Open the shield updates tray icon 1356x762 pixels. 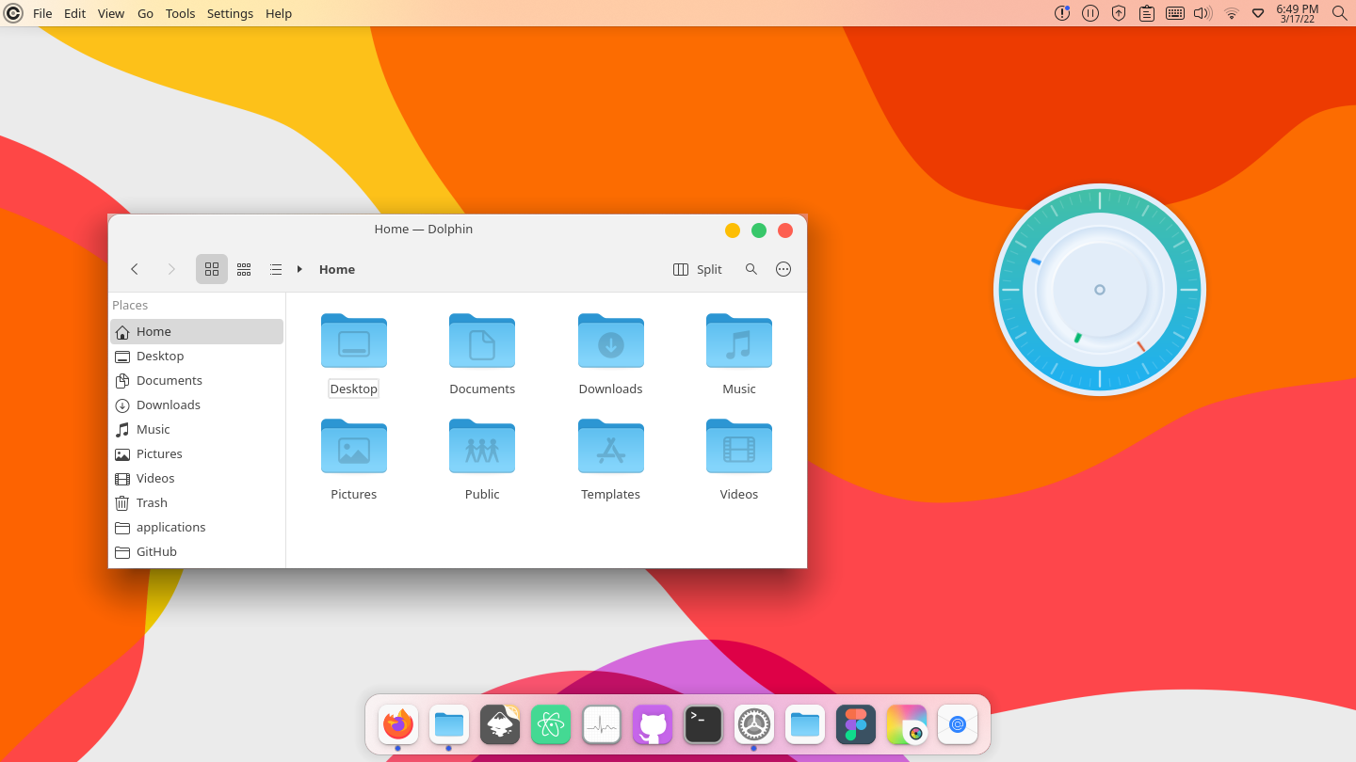pos(1119,13)
